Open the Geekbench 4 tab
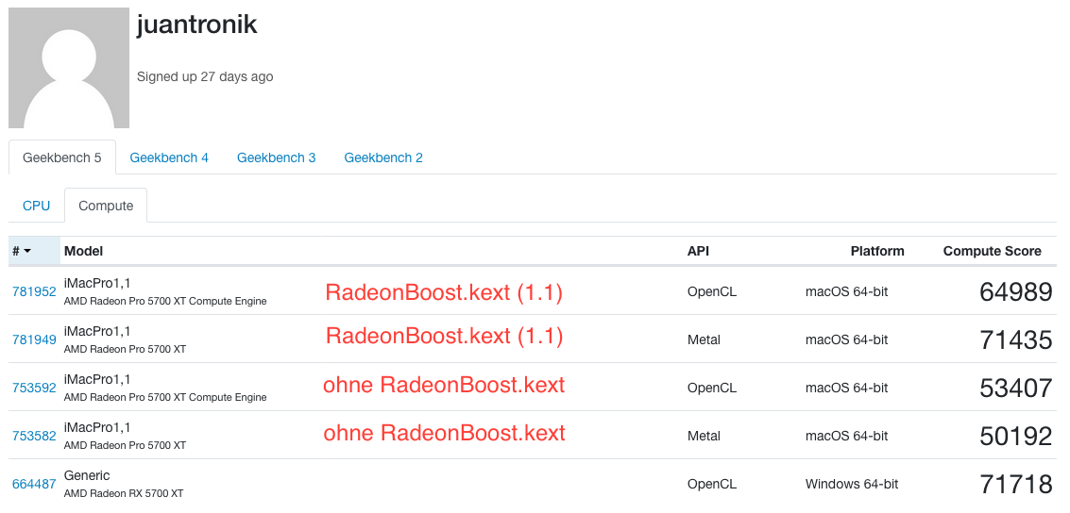Image resolution: width=1070 pixels, height=513 pixels. click(169, 157)
